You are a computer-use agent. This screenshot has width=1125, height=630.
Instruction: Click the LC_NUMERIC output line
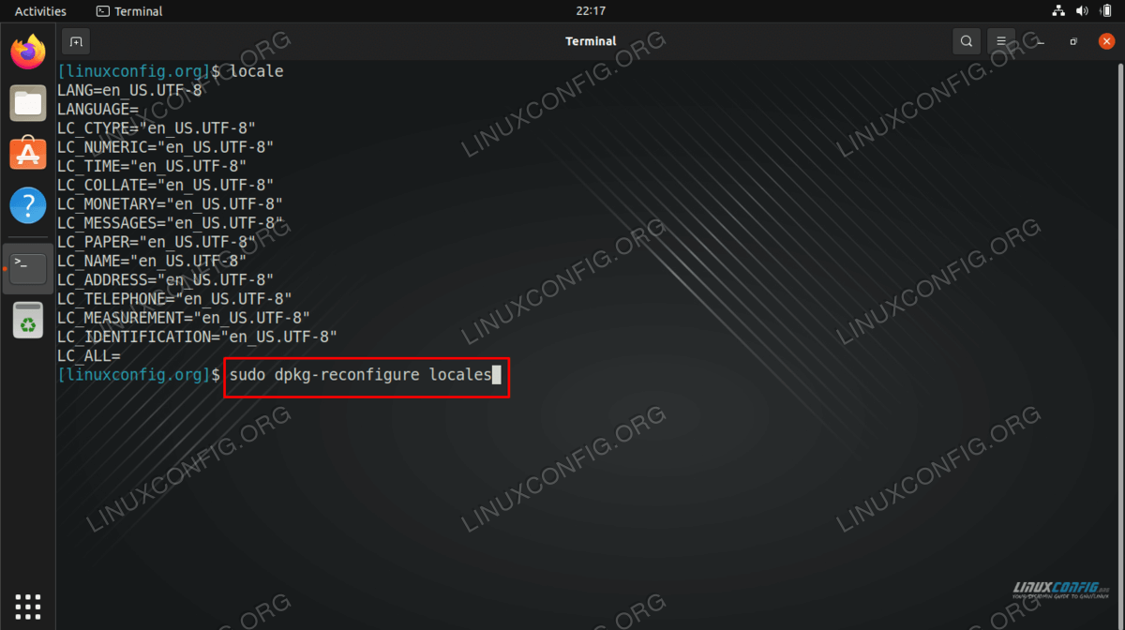pyautogui.click(x=166, y=147)
